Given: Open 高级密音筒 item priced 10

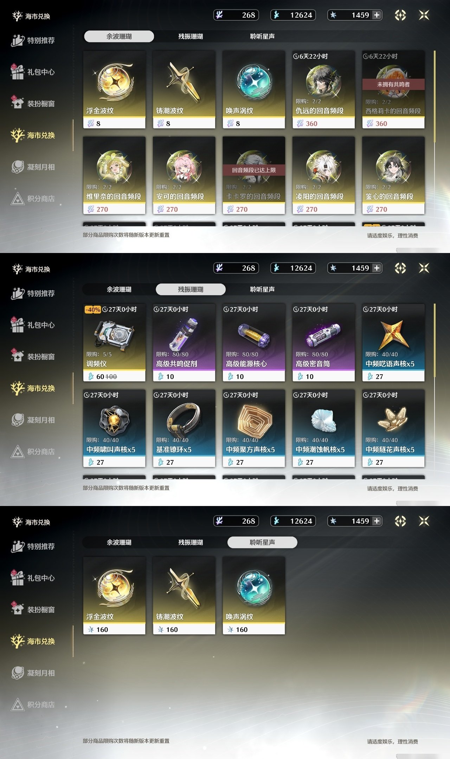Looking at the screenshot, I should click(323, 343).
